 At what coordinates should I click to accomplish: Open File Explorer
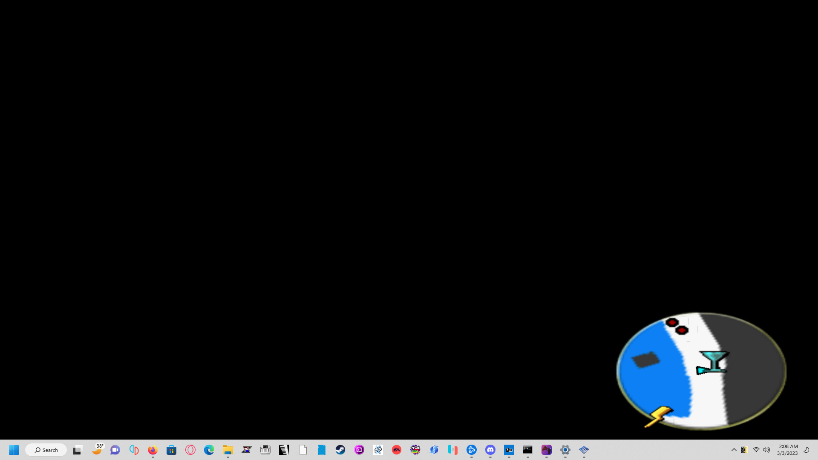[228, 449]
